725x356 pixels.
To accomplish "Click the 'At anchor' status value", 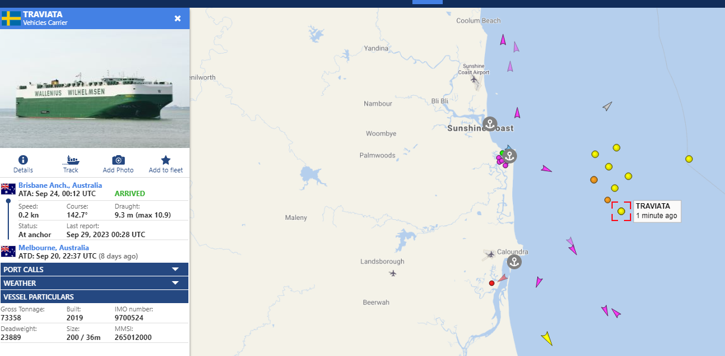I will coord(34,235).
